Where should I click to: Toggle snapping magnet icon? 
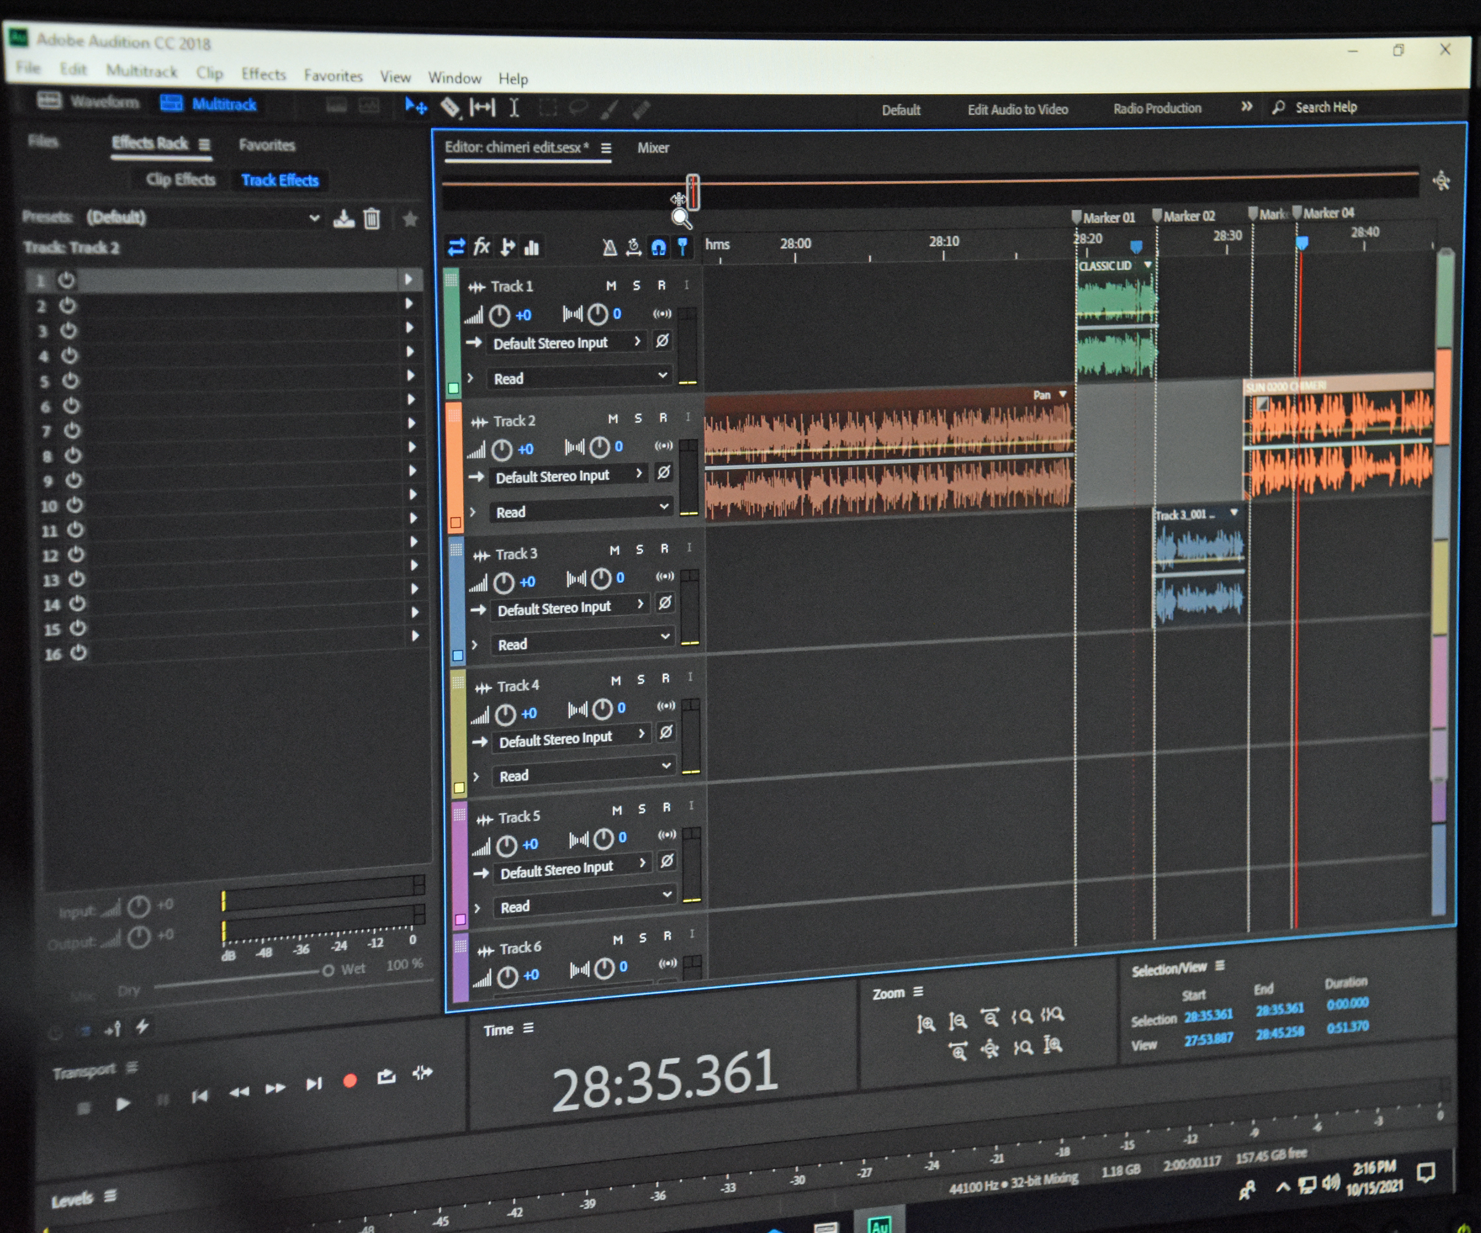[x=658, y=247]
